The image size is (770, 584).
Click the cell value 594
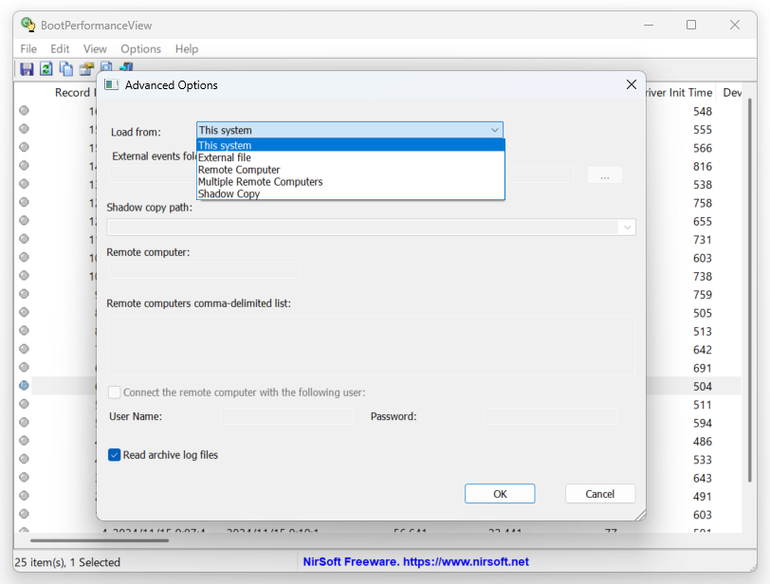(x=703, y=423)
